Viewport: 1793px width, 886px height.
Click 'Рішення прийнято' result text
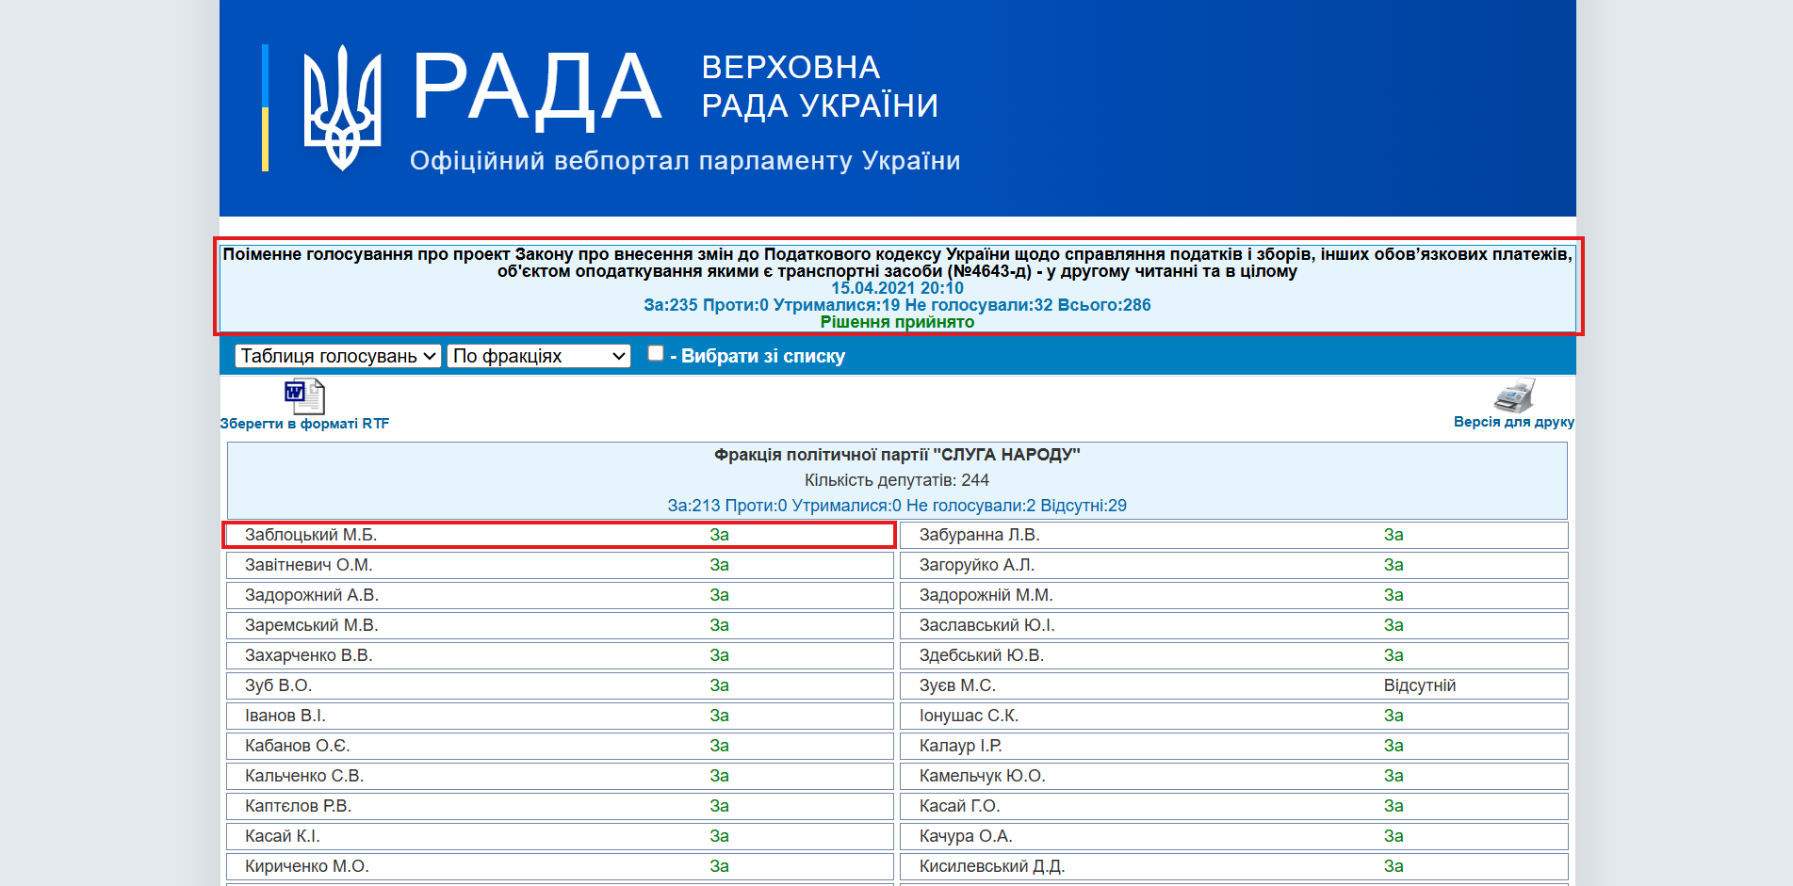tap(897, 322)
